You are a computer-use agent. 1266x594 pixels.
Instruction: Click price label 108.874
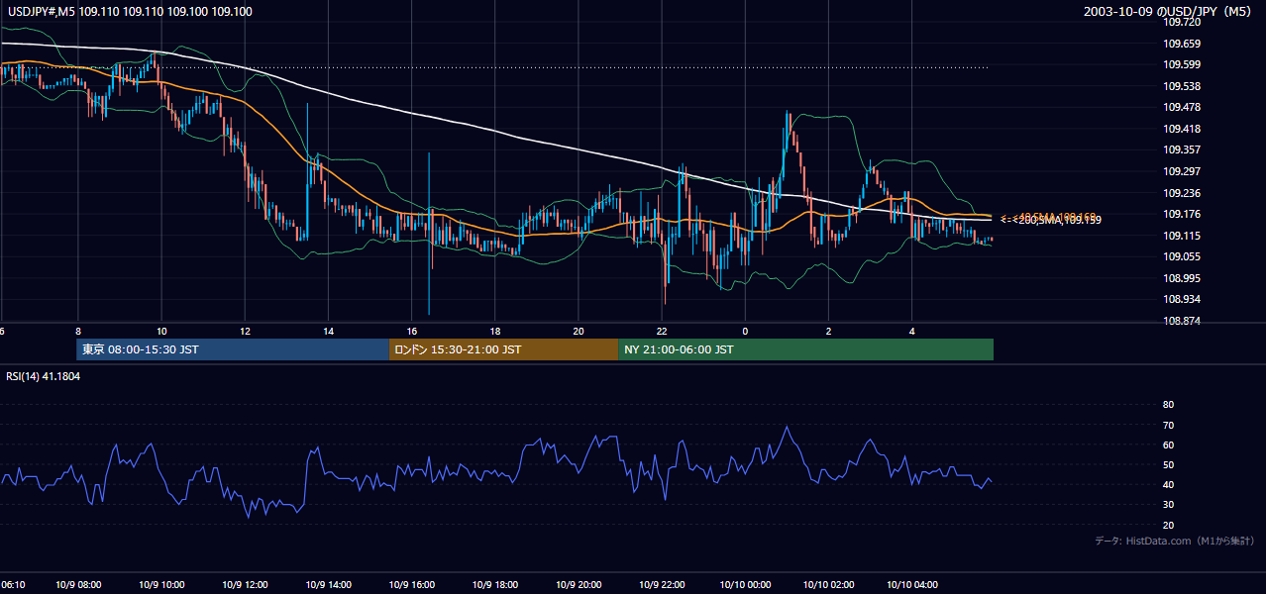[x=1182, y=321]
